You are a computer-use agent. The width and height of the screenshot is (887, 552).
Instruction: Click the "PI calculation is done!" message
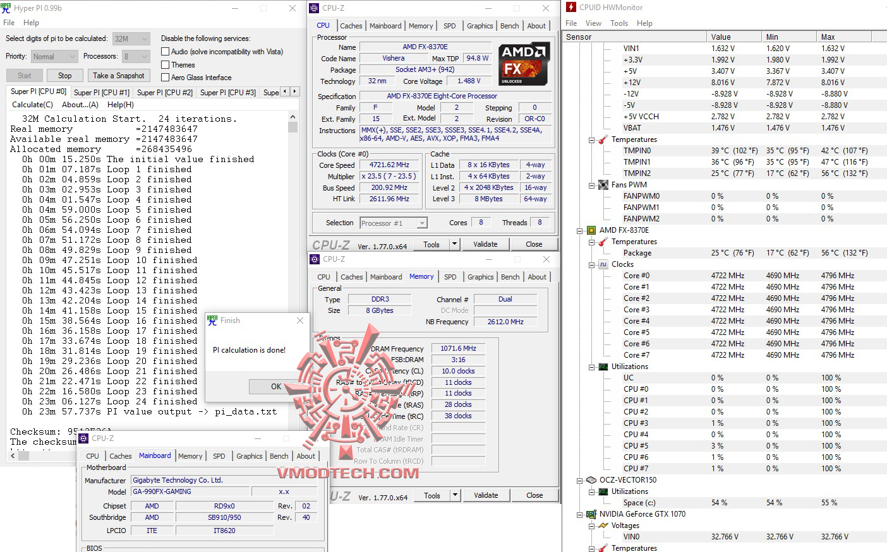pyautogui.click(x=249, y=350)
